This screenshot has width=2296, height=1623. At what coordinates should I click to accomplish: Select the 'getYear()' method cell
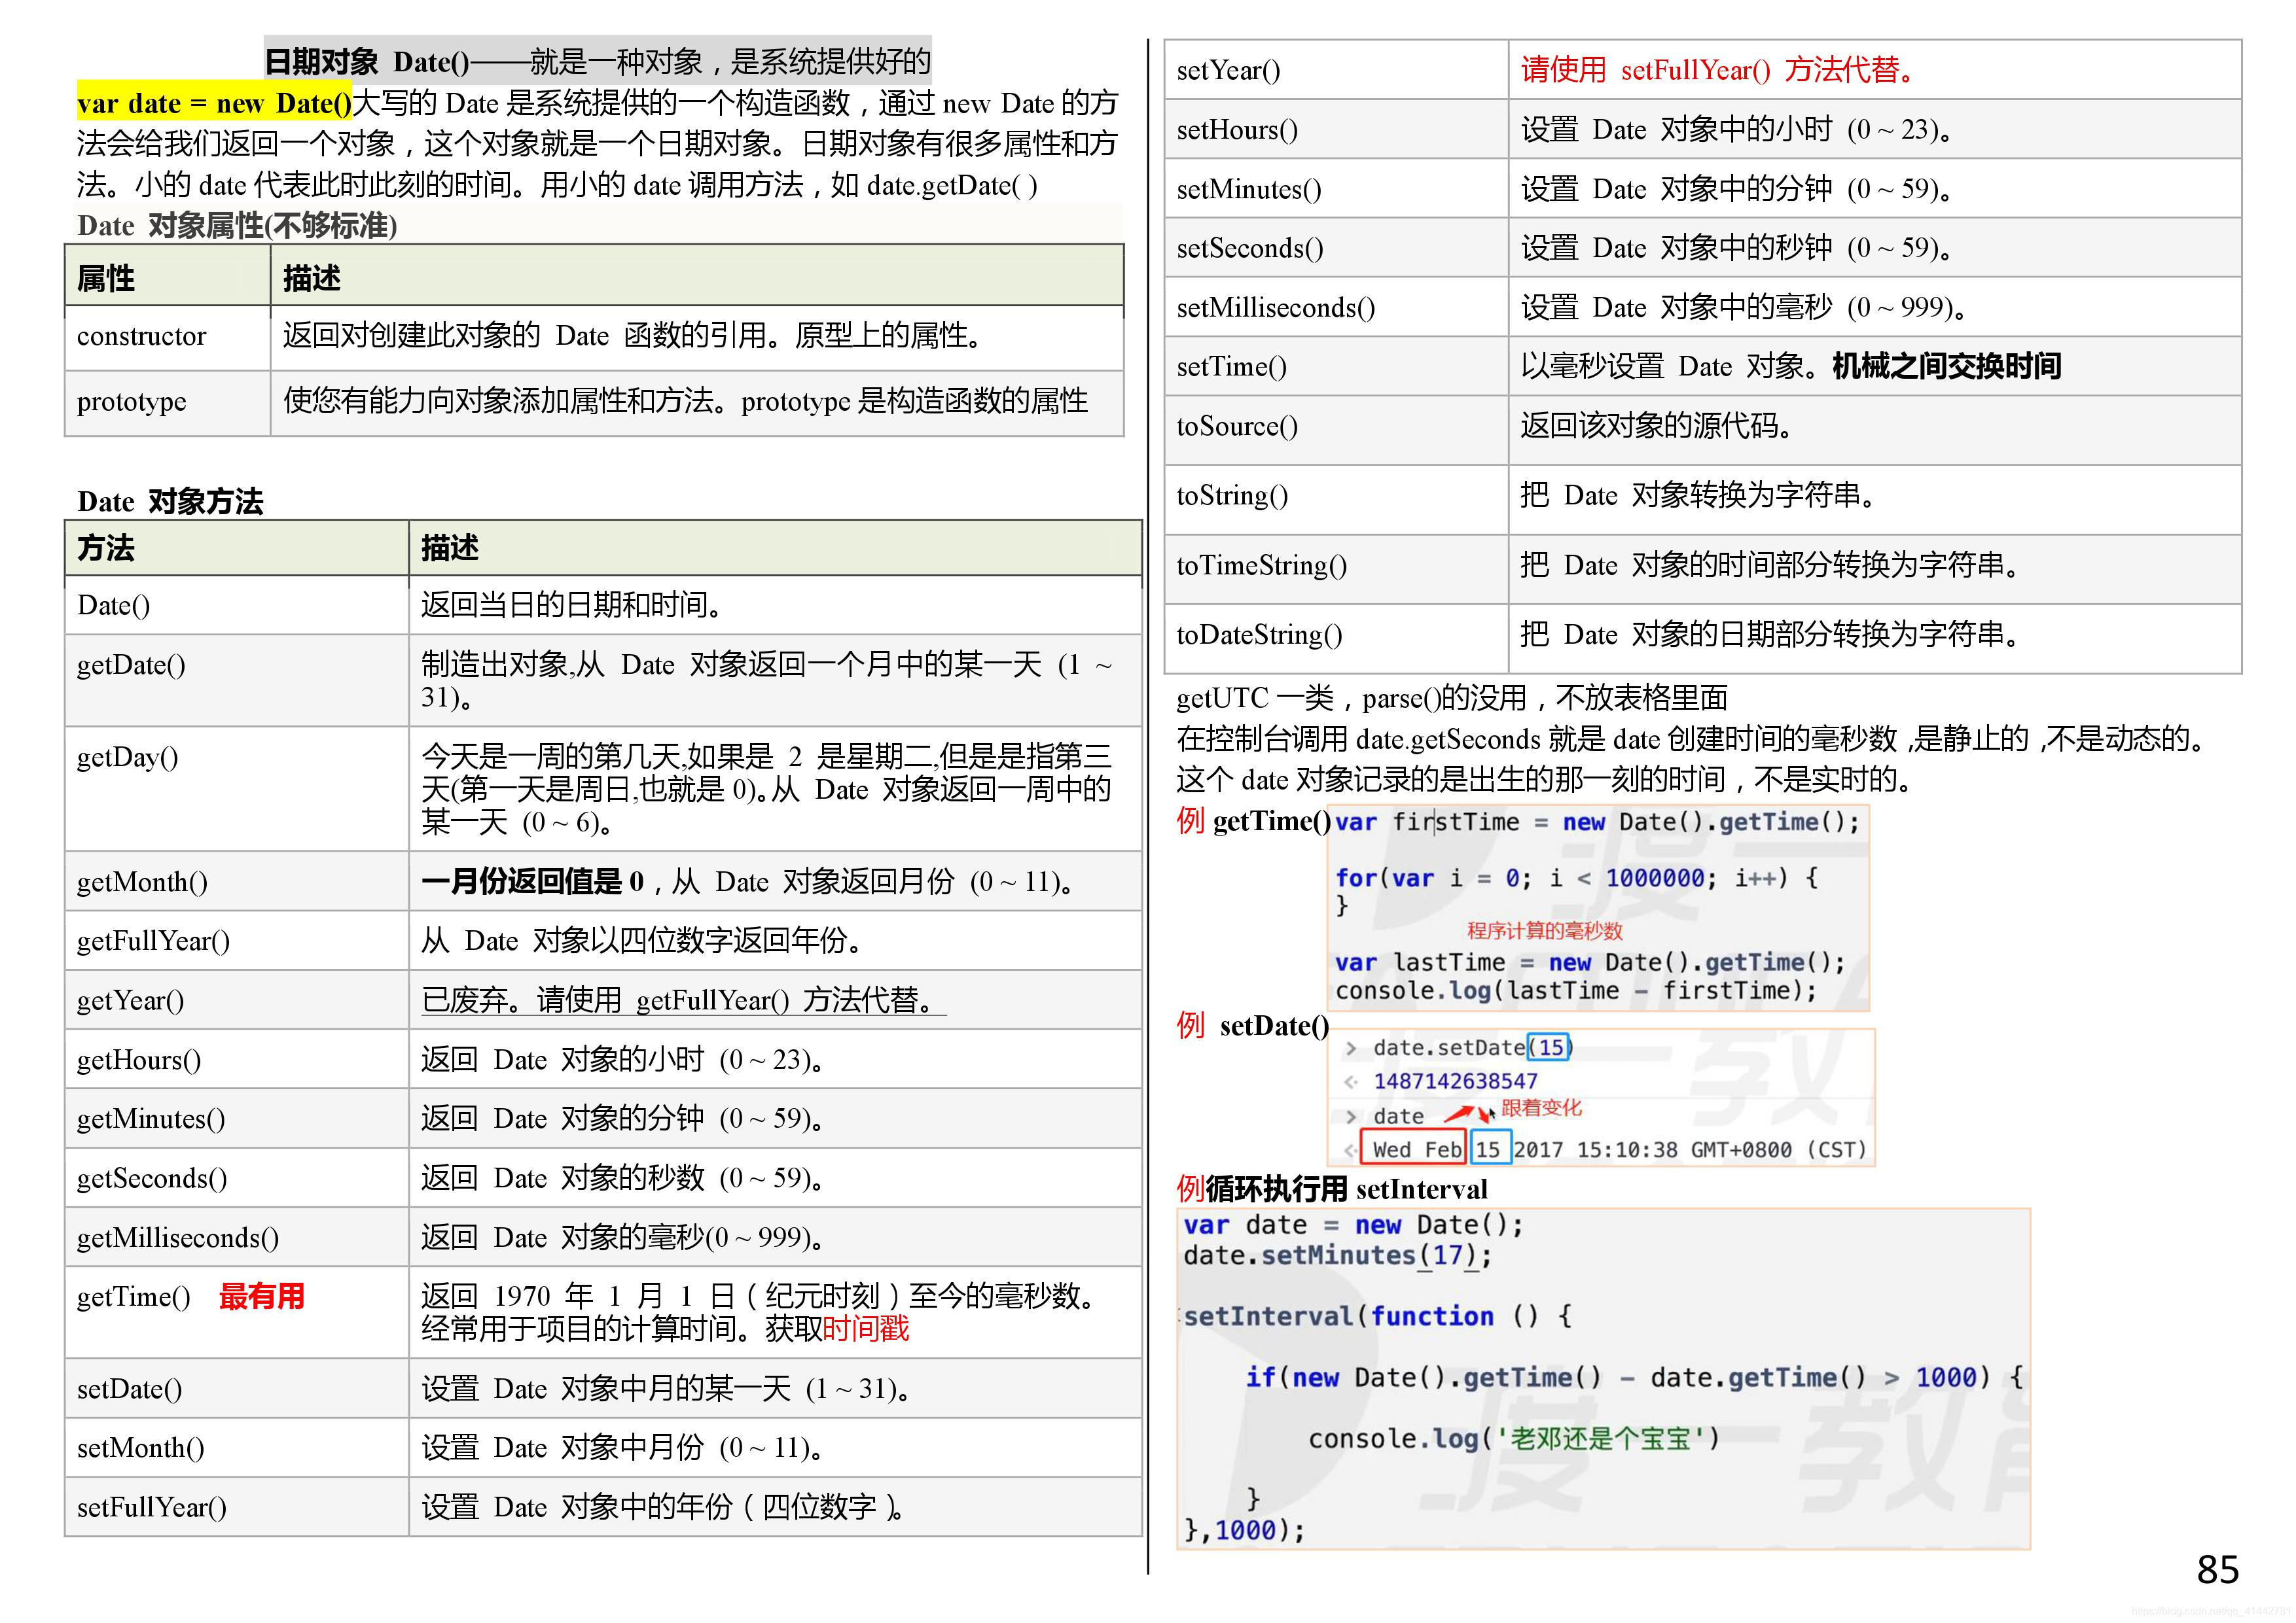coord(237,1000)
